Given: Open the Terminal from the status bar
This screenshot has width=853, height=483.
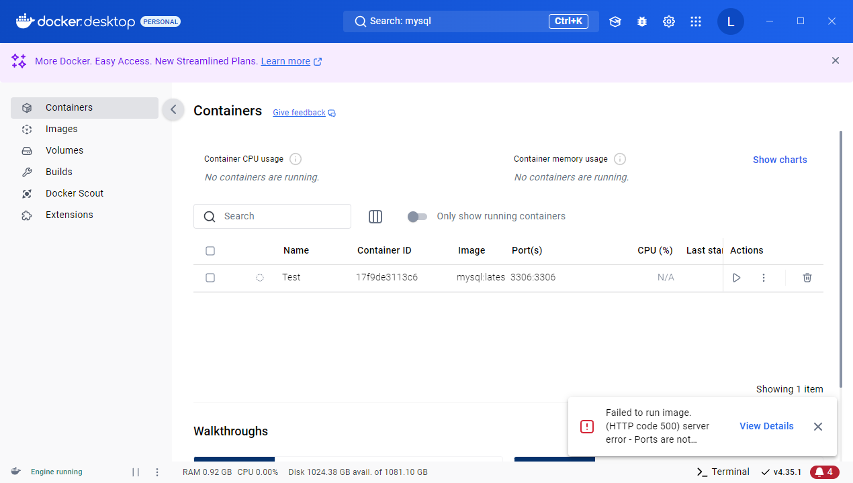Looking at the screenshot, I should pos(723,472).
